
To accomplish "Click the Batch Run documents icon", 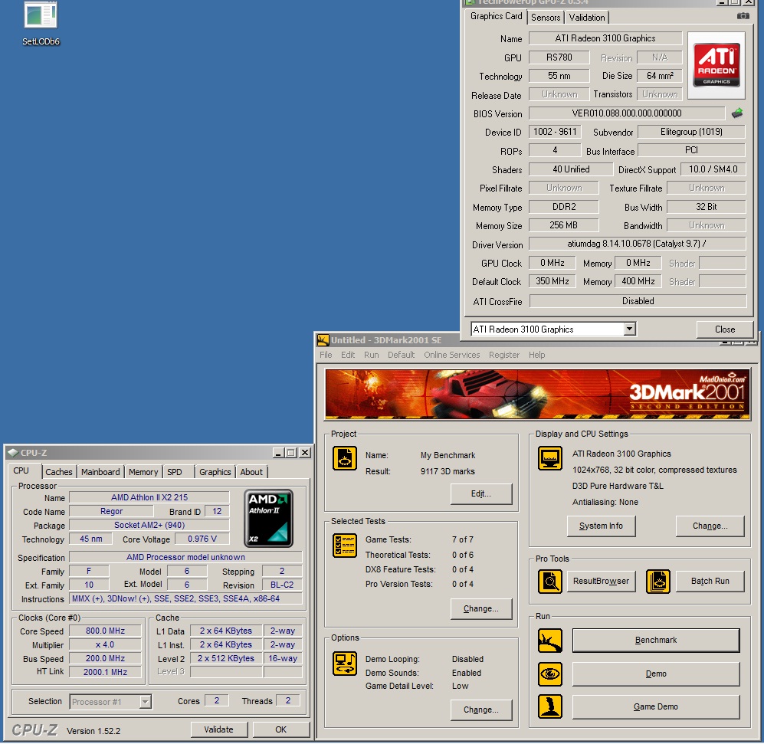I will pyautogui.click(x=657, y=582).
